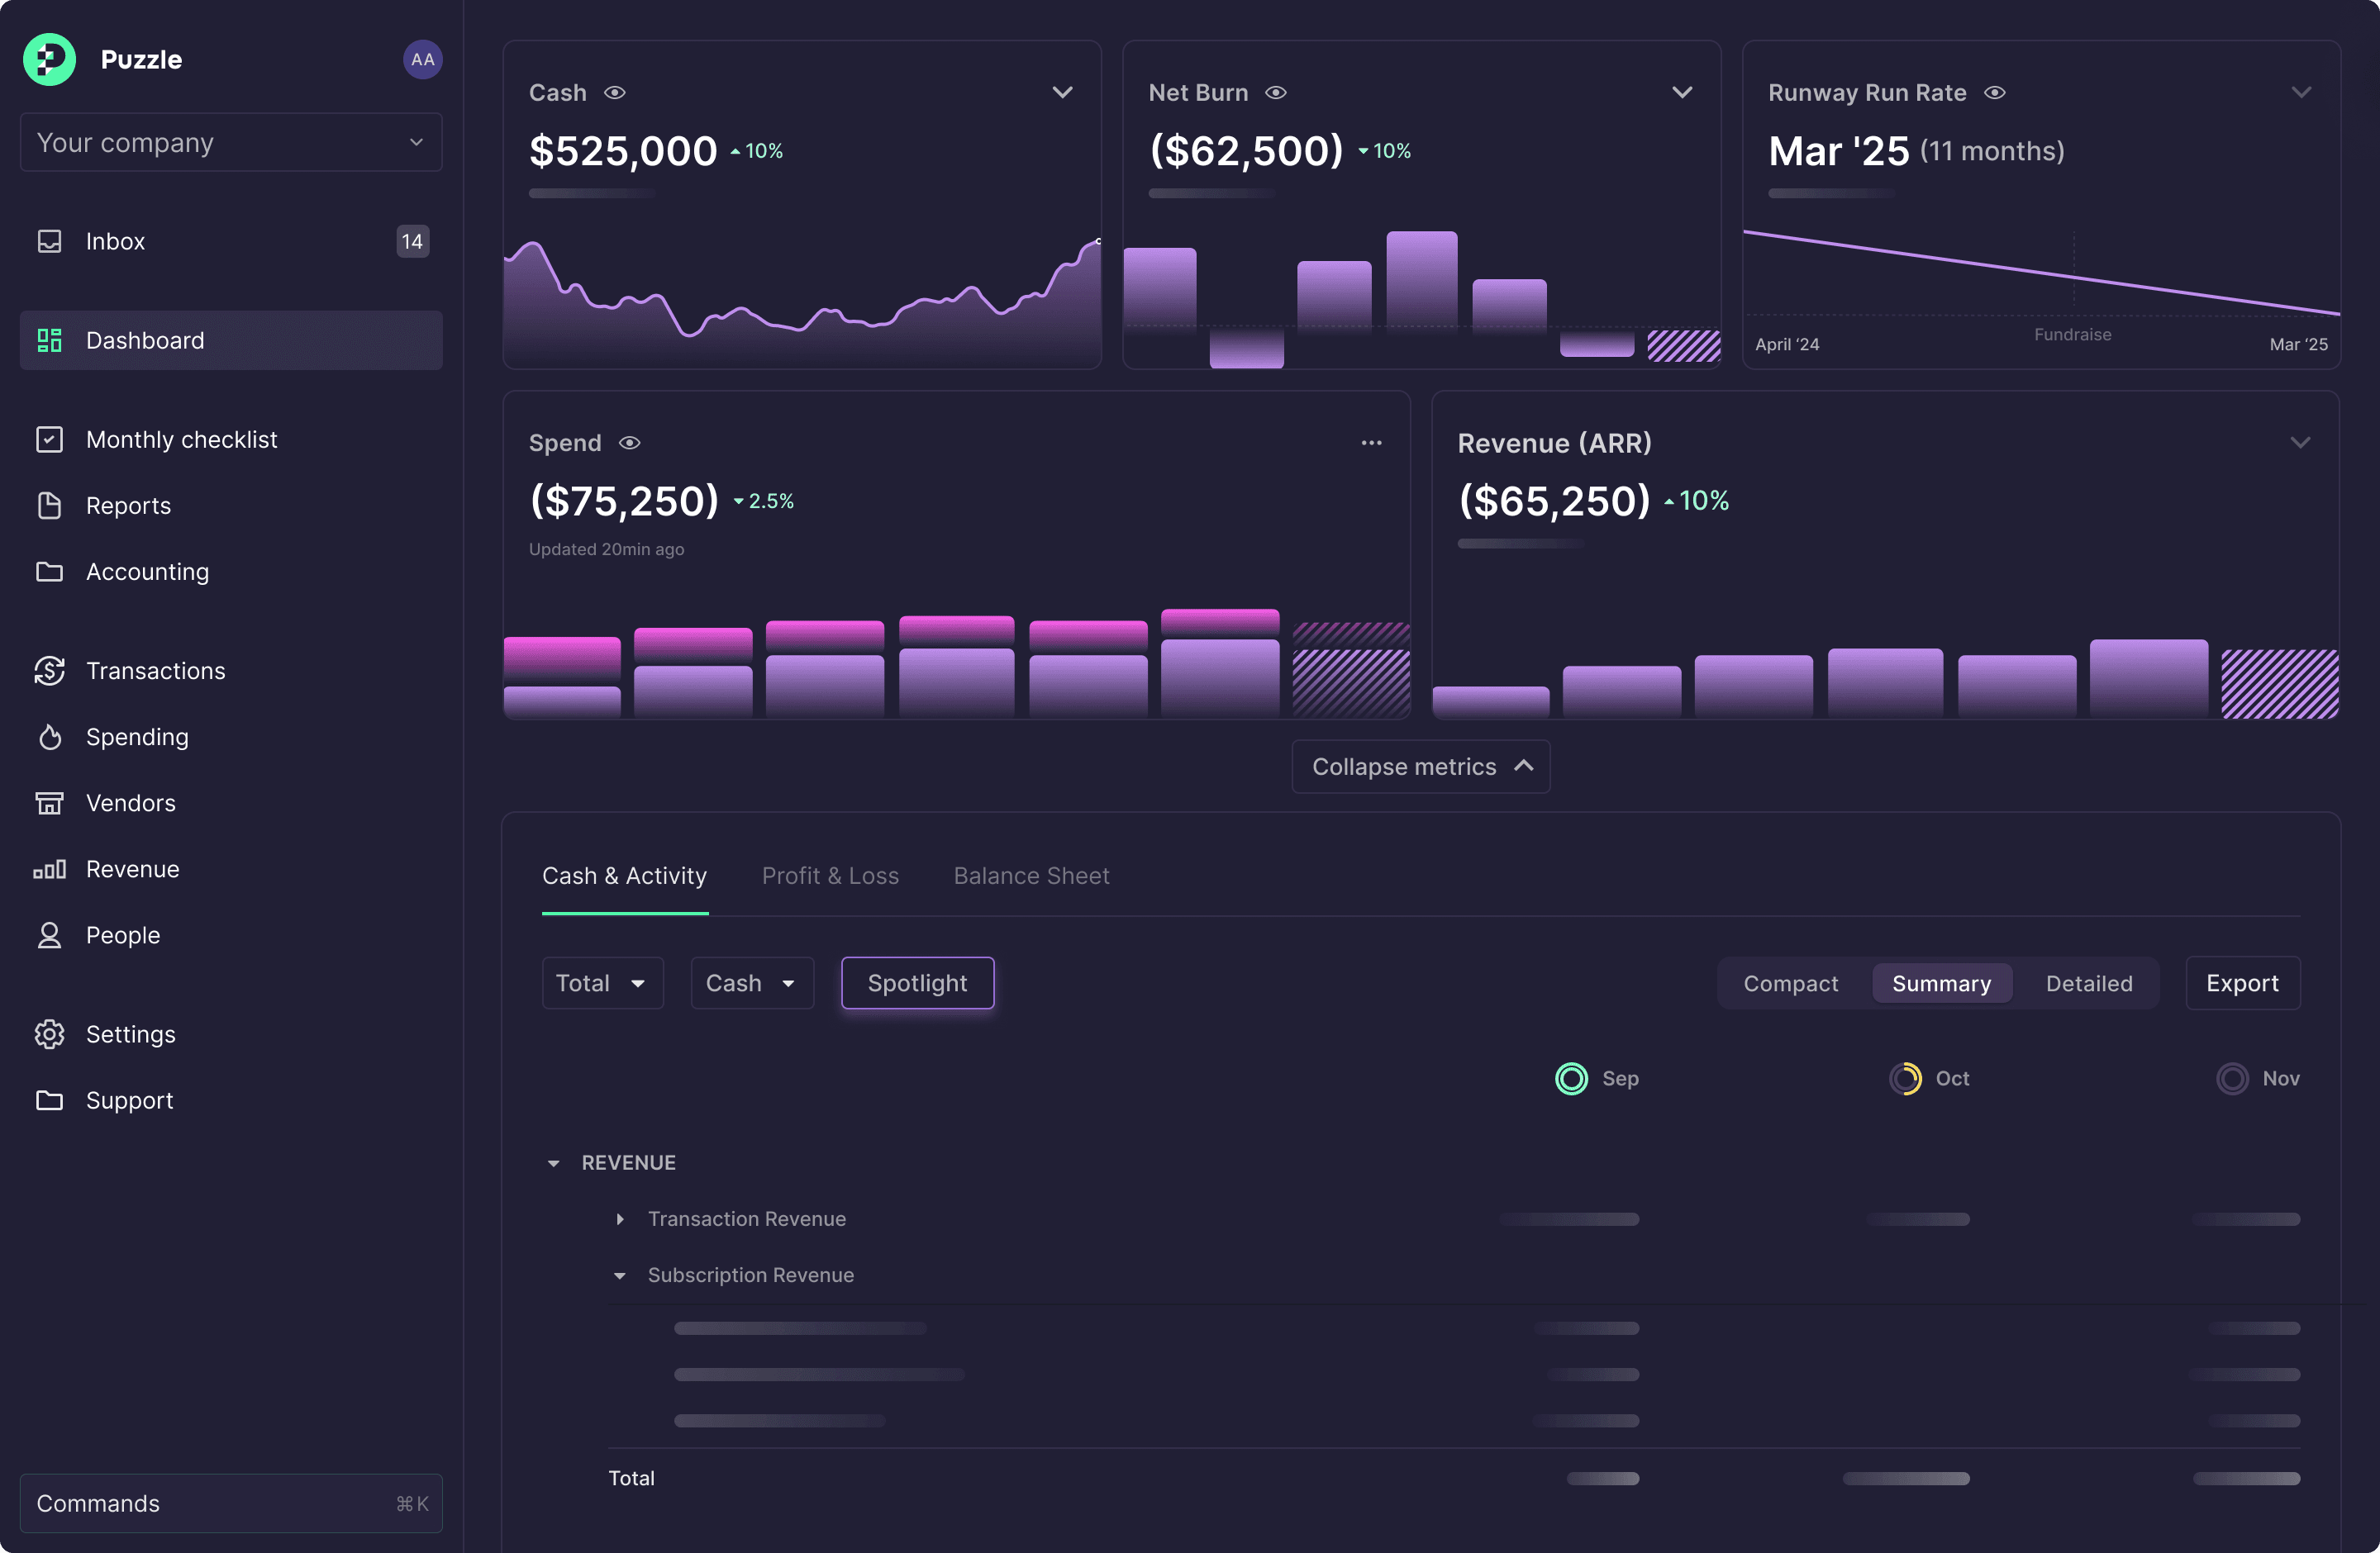
Task: Toggle visibility eye on Cash card
Action: point(615,93)
